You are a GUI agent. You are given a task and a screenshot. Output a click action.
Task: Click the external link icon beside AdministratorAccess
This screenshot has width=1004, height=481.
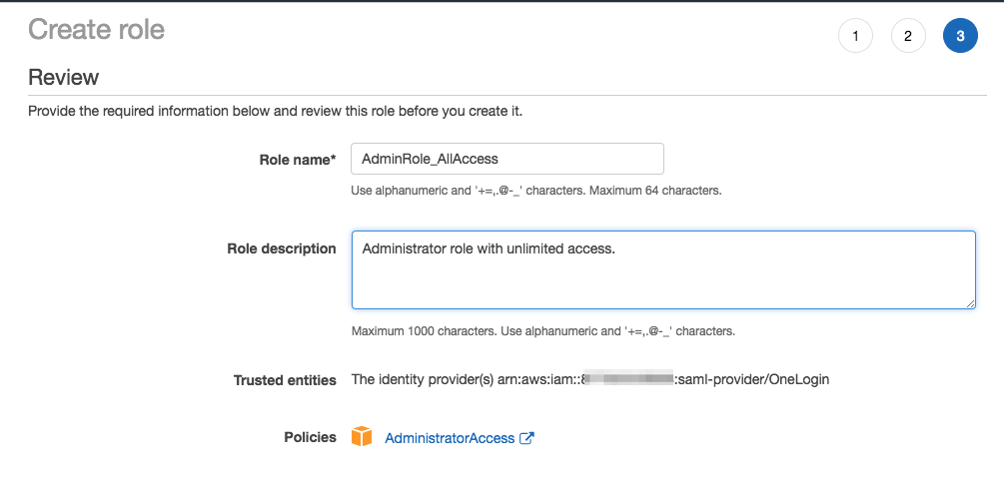[526, 438]
